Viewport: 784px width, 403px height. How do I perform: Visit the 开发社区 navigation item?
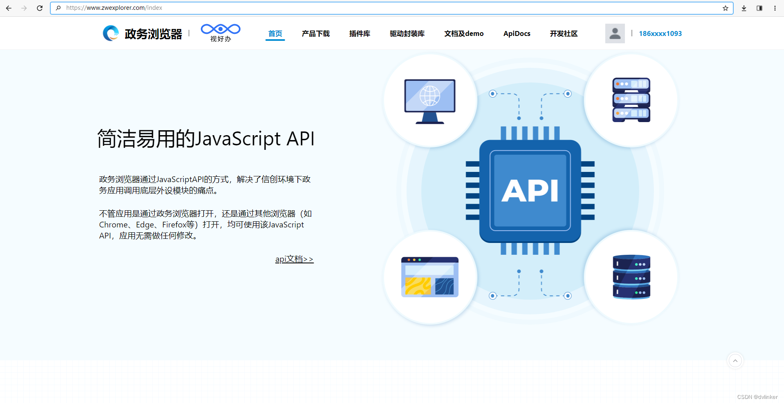[564, 33]
